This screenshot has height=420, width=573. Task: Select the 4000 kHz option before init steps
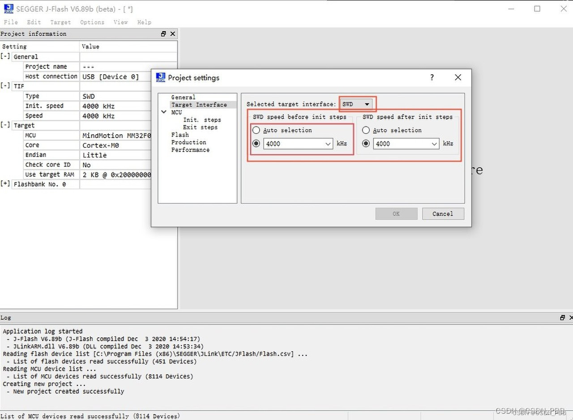coord(256,144)
